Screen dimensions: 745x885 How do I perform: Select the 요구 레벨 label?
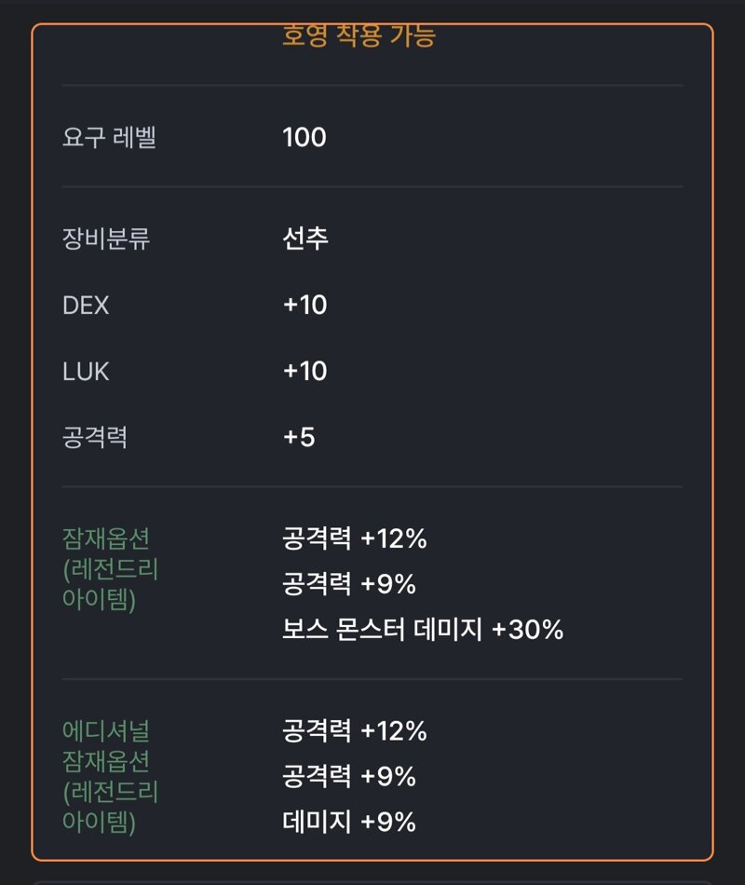[109, 137]
